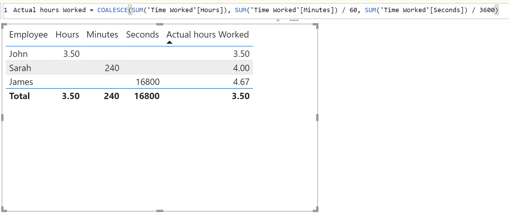Click the sort arrow under Actual hours Worked

(170, 42)
